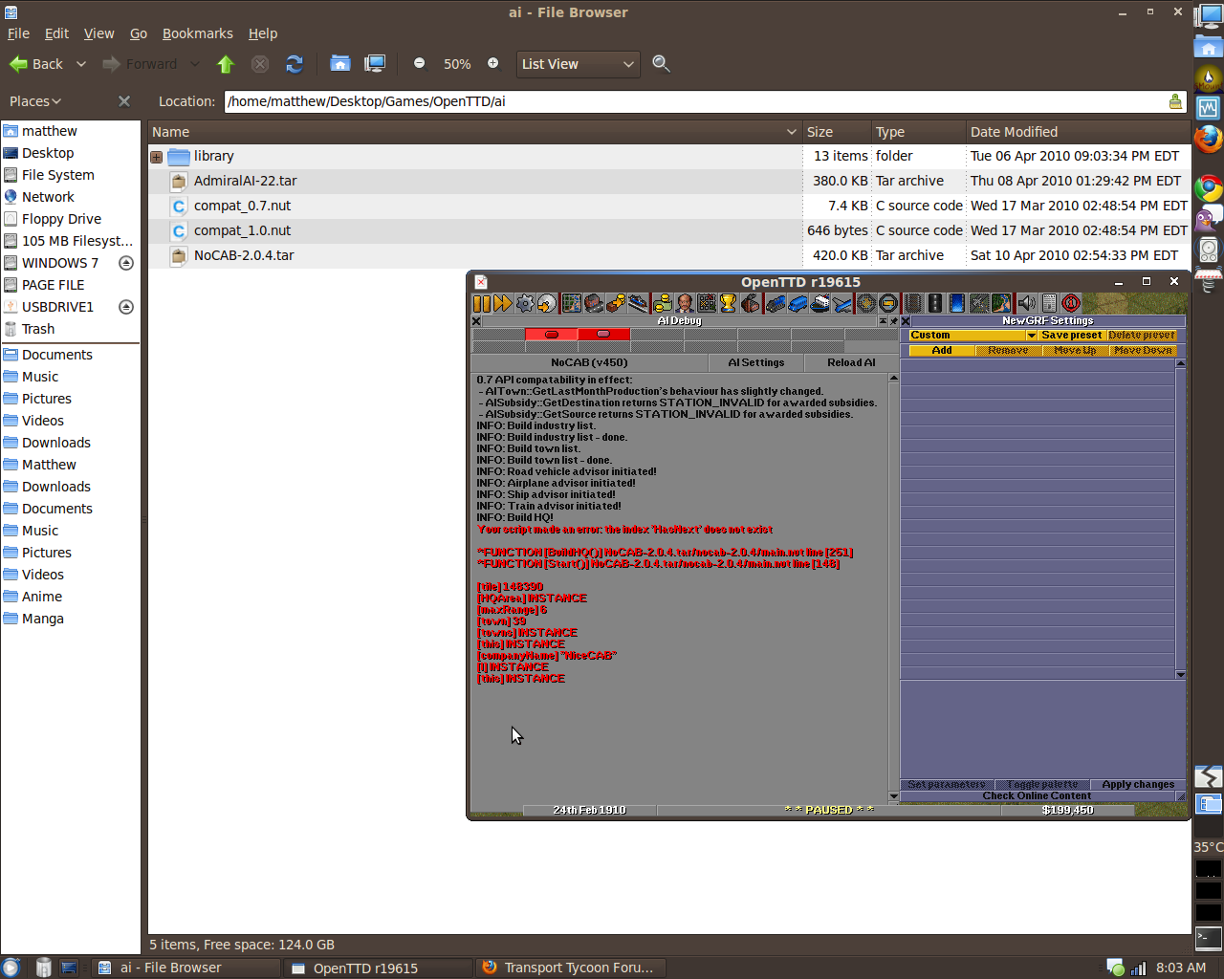The height and width of the screenshot is (979, 1224).
Task: Open OpenTTD news messages icon
Action: (1049, 303)
